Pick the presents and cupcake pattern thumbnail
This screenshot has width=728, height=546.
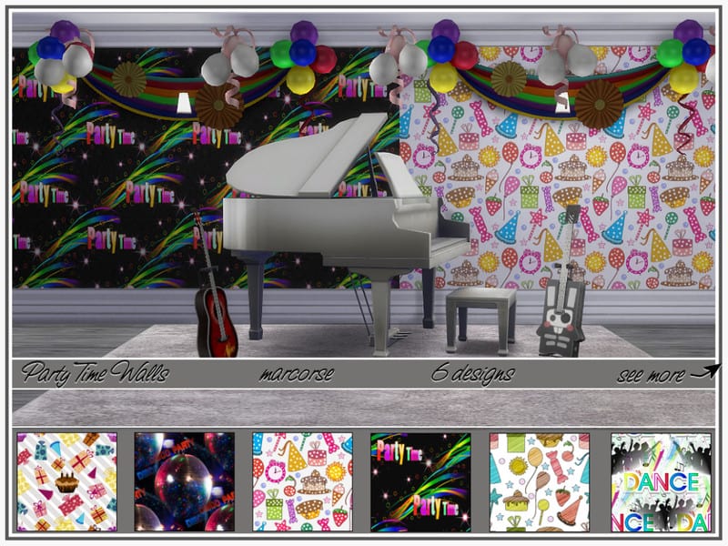[66, 481]
